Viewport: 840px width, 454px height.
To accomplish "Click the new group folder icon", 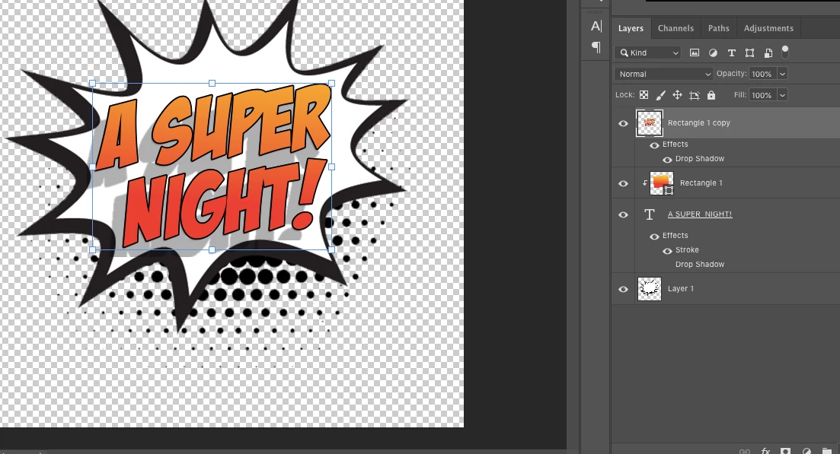I will (x=827, y=451).
